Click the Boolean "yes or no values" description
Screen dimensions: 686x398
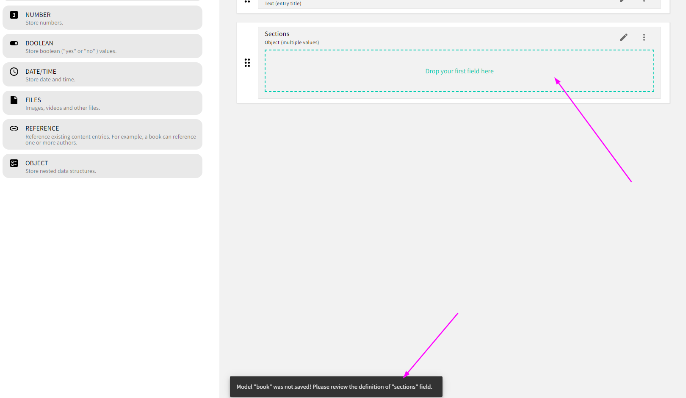coord(71,51)
